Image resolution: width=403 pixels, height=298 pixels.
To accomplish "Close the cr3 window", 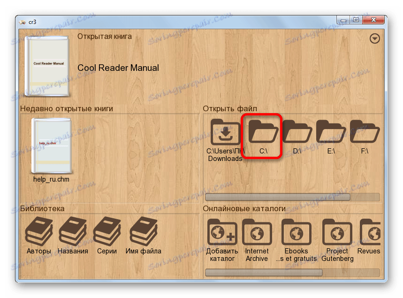I will 373,20.
